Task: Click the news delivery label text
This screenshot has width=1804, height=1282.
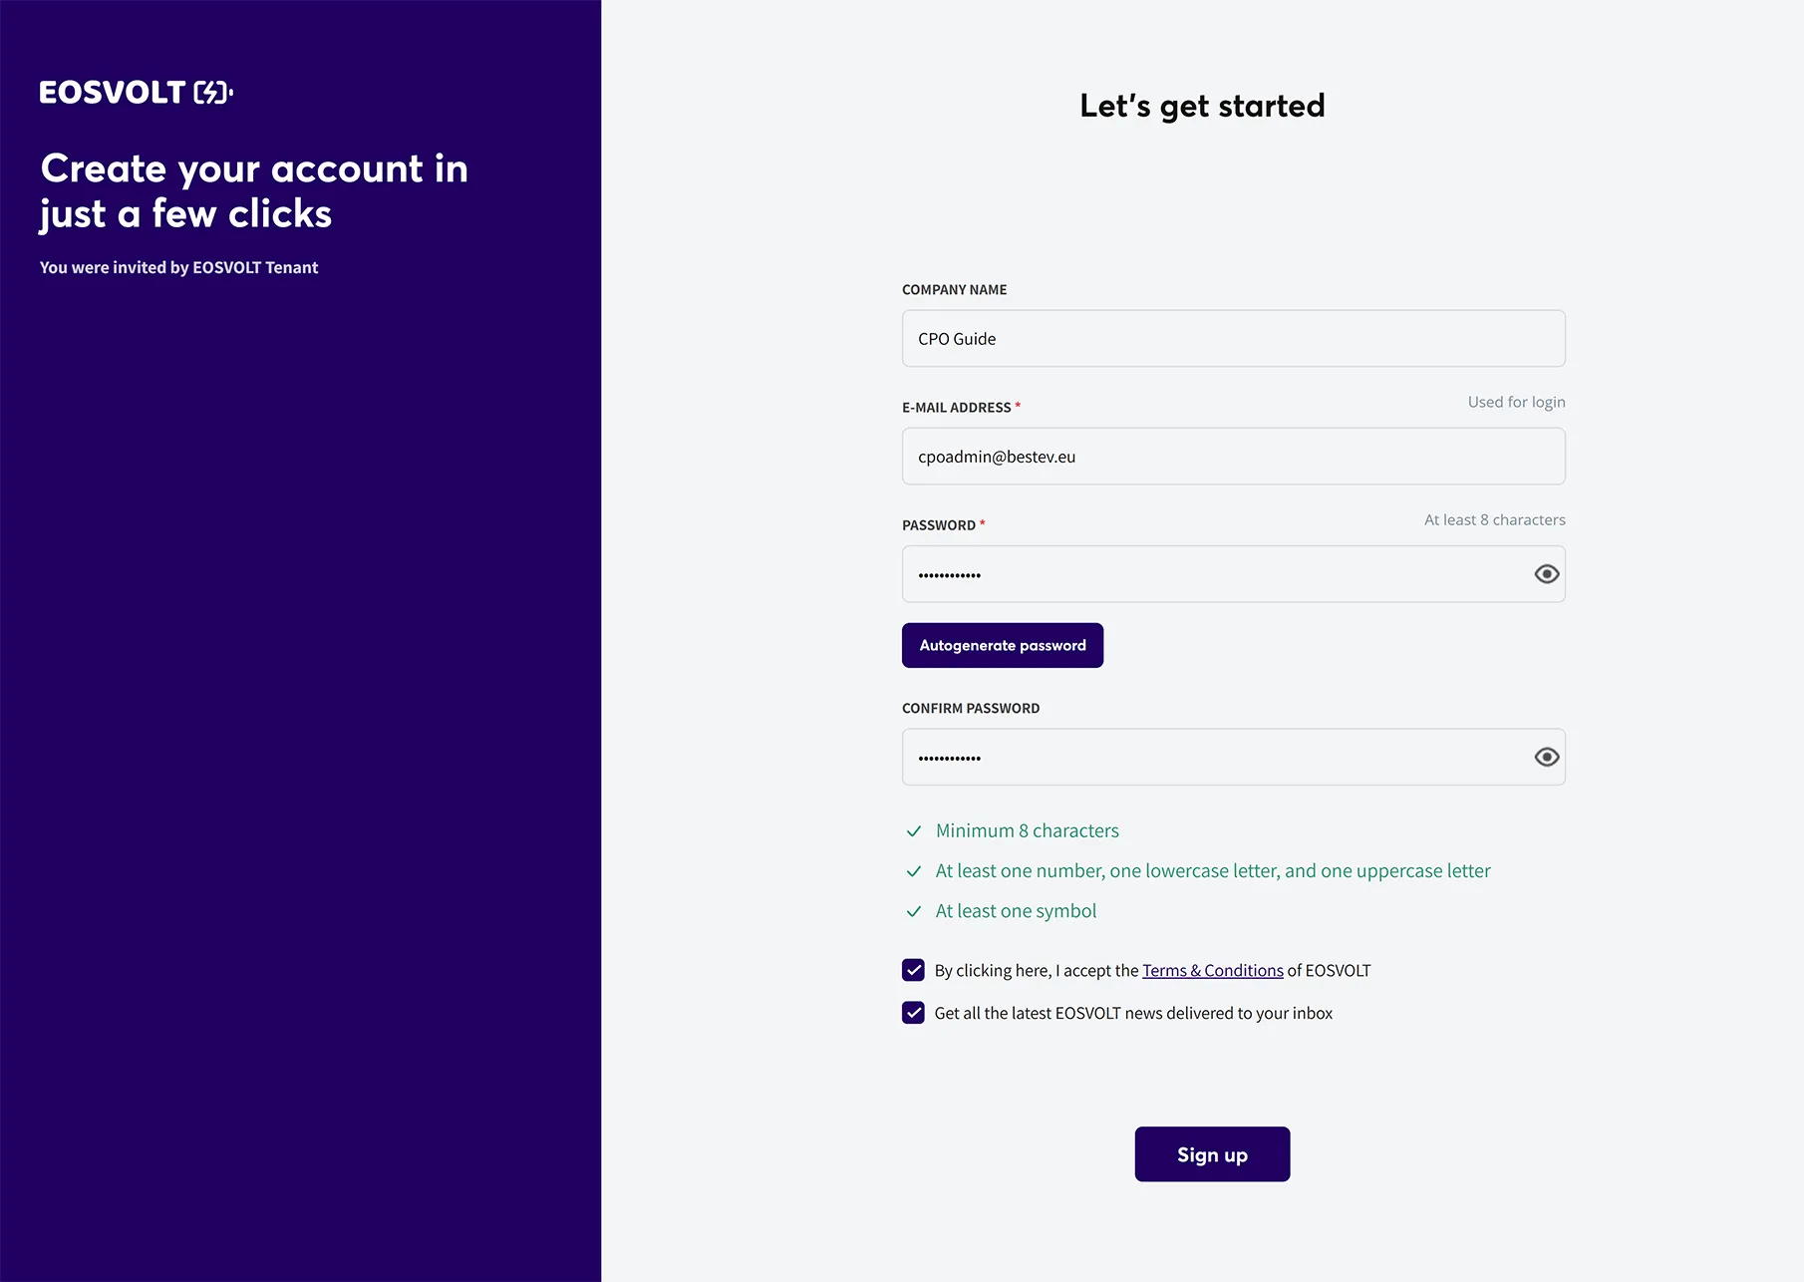Action: 1133,1014
